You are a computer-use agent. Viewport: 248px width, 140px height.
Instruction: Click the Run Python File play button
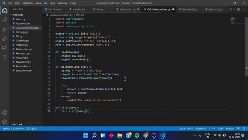[231, 9]
